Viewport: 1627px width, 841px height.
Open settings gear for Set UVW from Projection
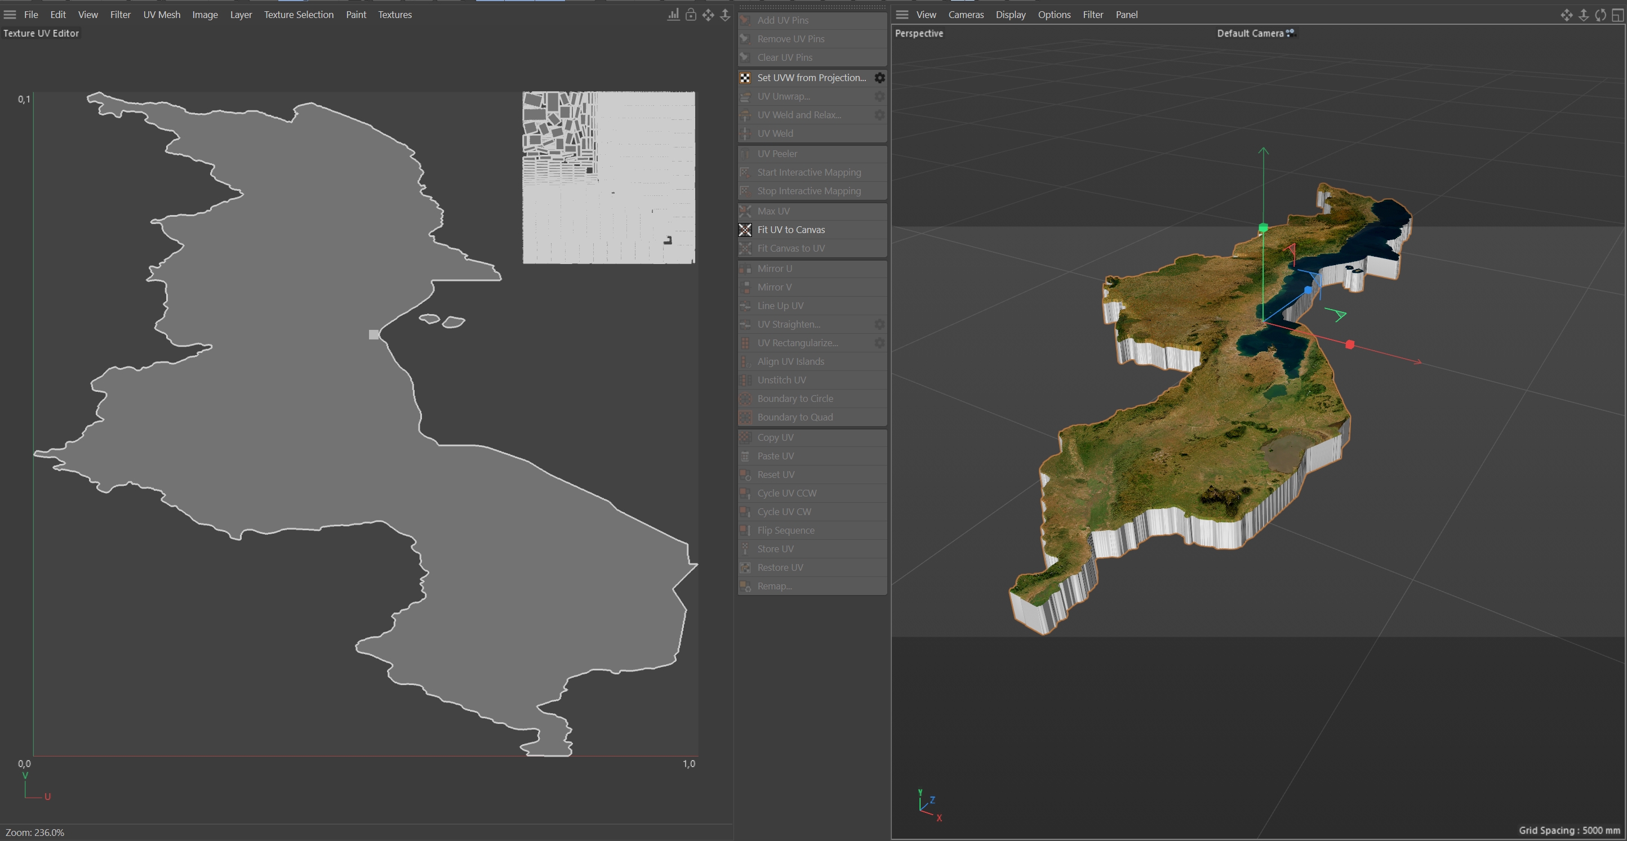point(879,78)
